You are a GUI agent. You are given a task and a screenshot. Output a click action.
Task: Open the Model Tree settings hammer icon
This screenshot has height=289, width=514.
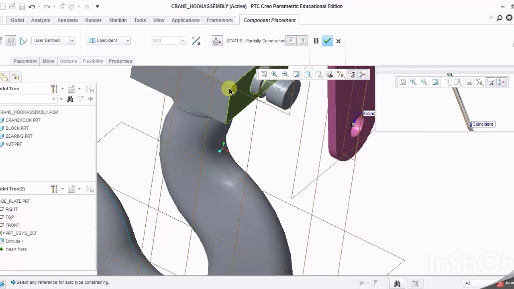coord(54,89)
